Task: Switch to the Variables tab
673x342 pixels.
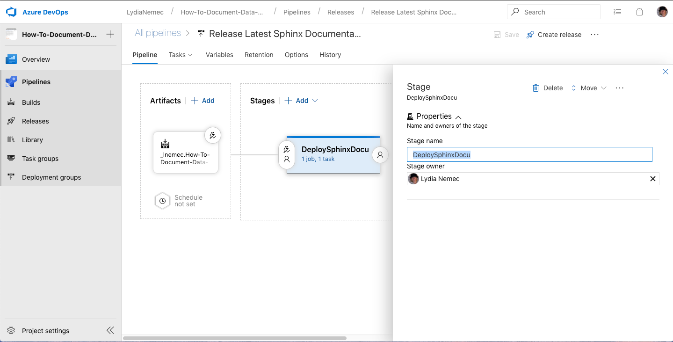Action: click(219, 55)
